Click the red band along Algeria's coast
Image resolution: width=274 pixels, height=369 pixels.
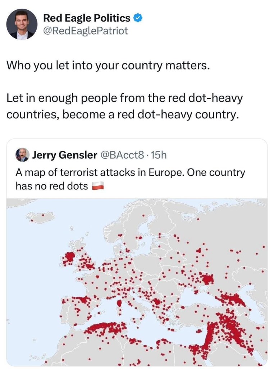click(106, 328)
